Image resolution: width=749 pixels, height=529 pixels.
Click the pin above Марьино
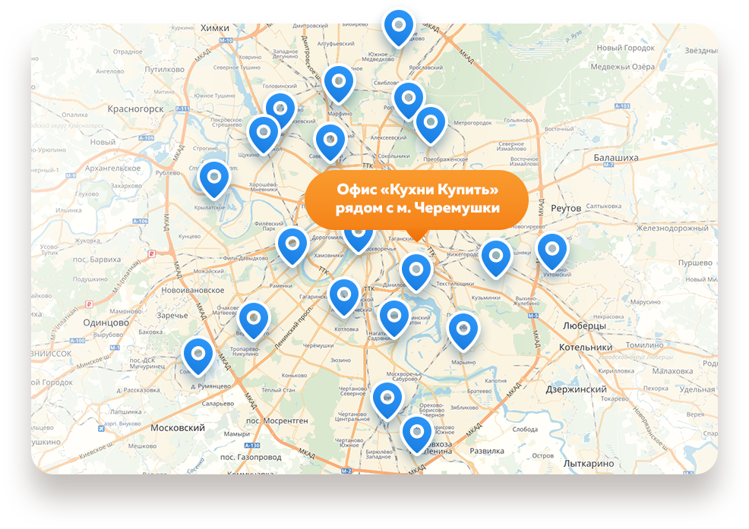(463, 332)
